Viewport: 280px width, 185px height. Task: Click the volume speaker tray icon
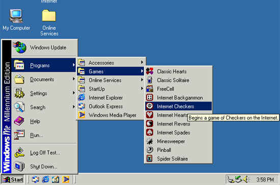point(246,179)
